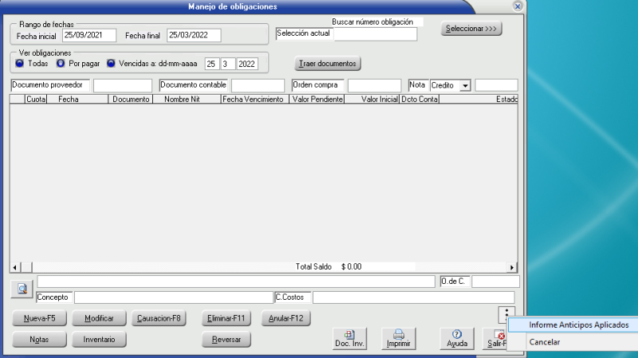Select the Todas radio button
This screenshot has height=358, width=638.
pos(20,63)
